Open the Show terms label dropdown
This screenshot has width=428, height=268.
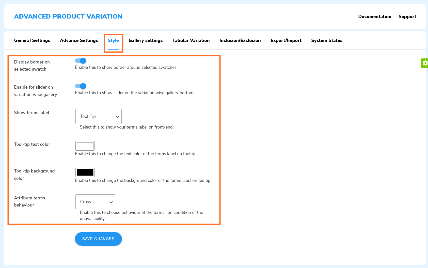point(98,116)
